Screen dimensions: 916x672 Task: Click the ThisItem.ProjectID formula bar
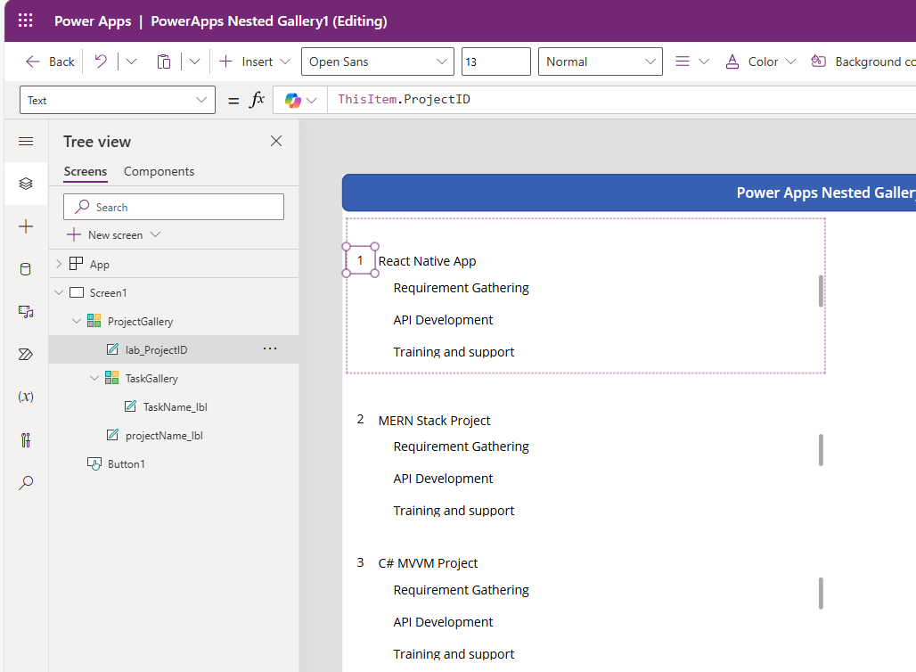tap(621, 99)
